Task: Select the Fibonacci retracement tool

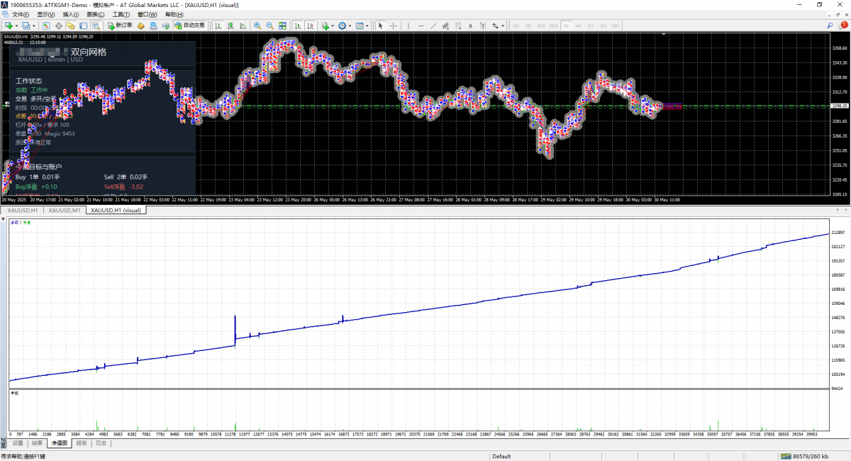Action: 458,26
